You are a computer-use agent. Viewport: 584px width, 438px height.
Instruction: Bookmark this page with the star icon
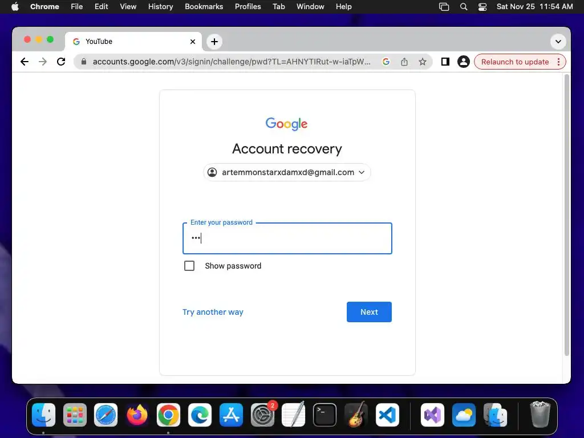[423, 62]
